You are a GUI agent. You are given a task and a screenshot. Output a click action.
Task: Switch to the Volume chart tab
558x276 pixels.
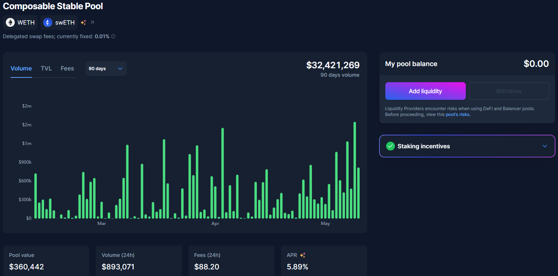[x=21, y=68]
